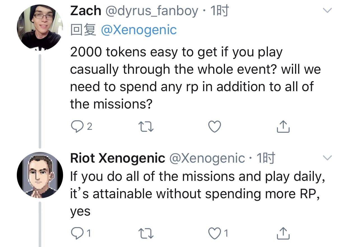The width and height of the screenshot is (348, 247).
Task: Share Riot Xenogenic's tweet
Action: pyautogui.click(x=283, y=233)
